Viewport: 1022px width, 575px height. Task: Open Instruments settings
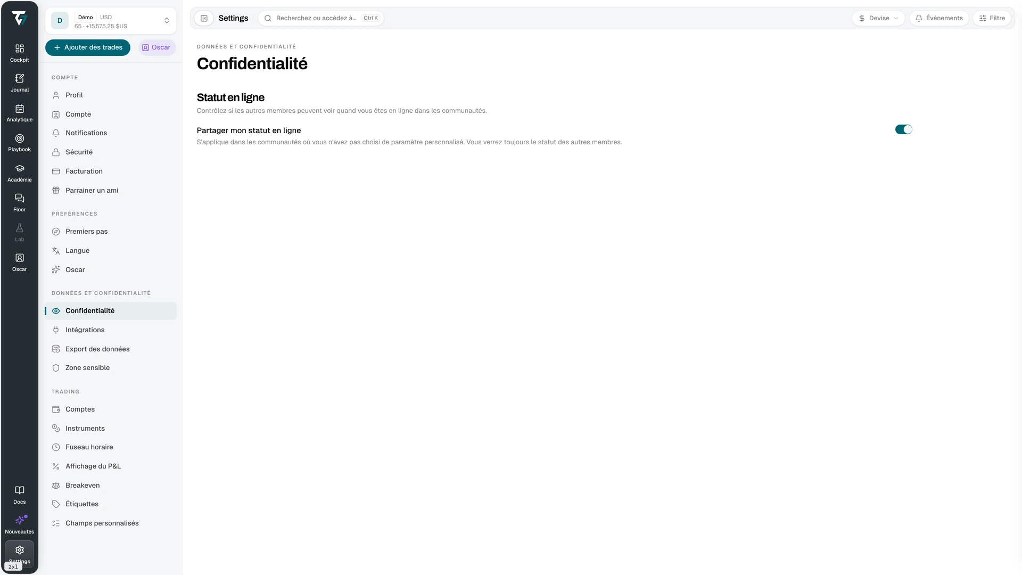coord(111,429)
